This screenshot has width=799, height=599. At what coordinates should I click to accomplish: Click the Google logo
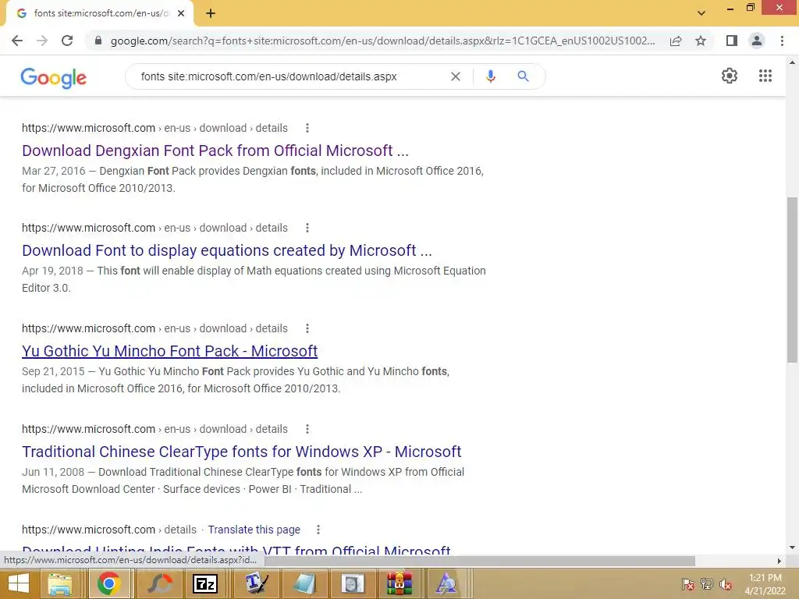(x=54, y=78)
